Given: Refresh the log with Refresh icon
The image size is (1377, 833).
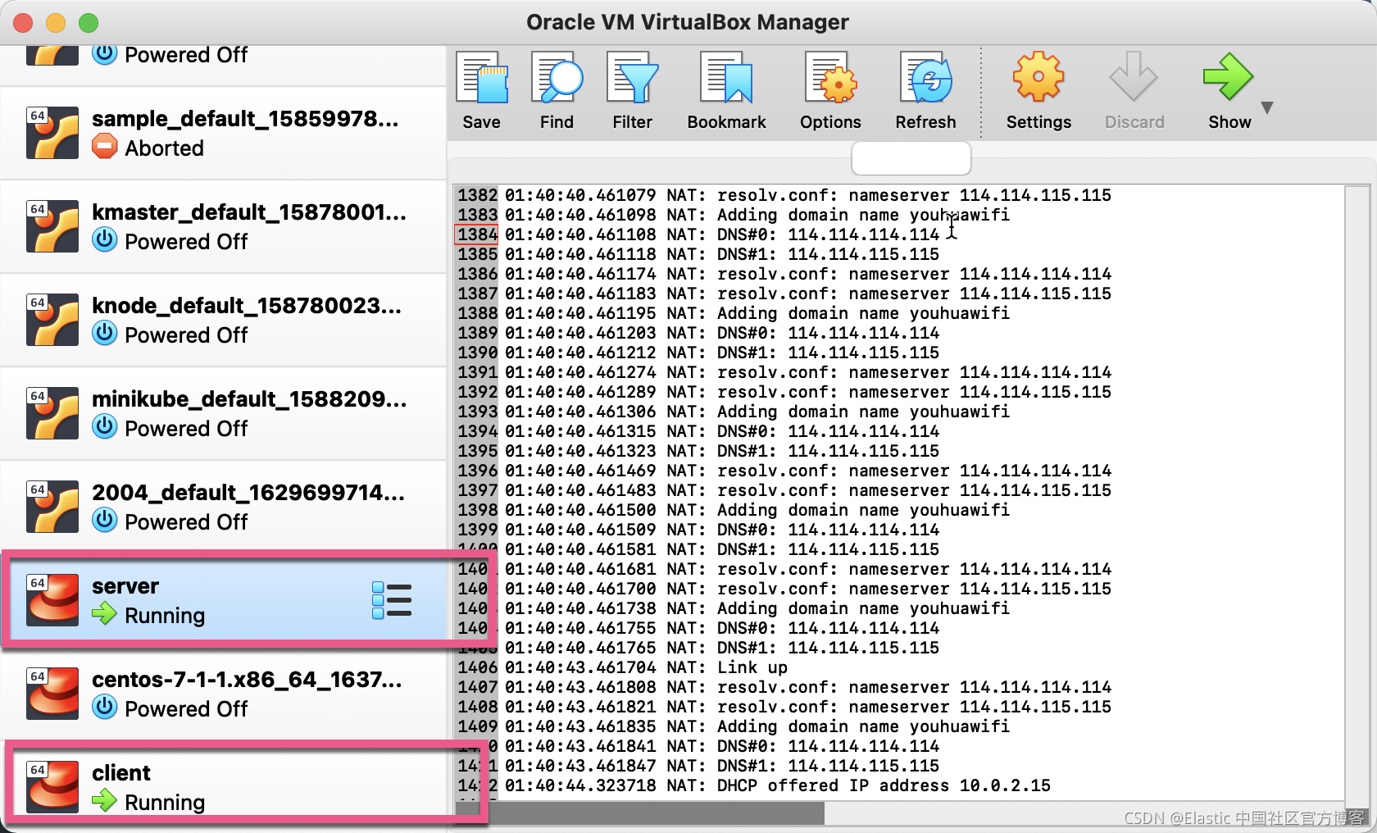Looking at the screenshot, I should (925, 78).
